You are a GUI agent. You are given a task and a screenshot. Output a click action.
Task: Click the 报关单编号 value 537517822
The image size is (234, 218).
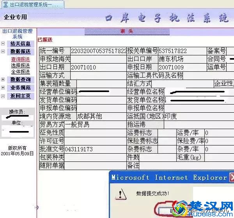tap(173, 51)
